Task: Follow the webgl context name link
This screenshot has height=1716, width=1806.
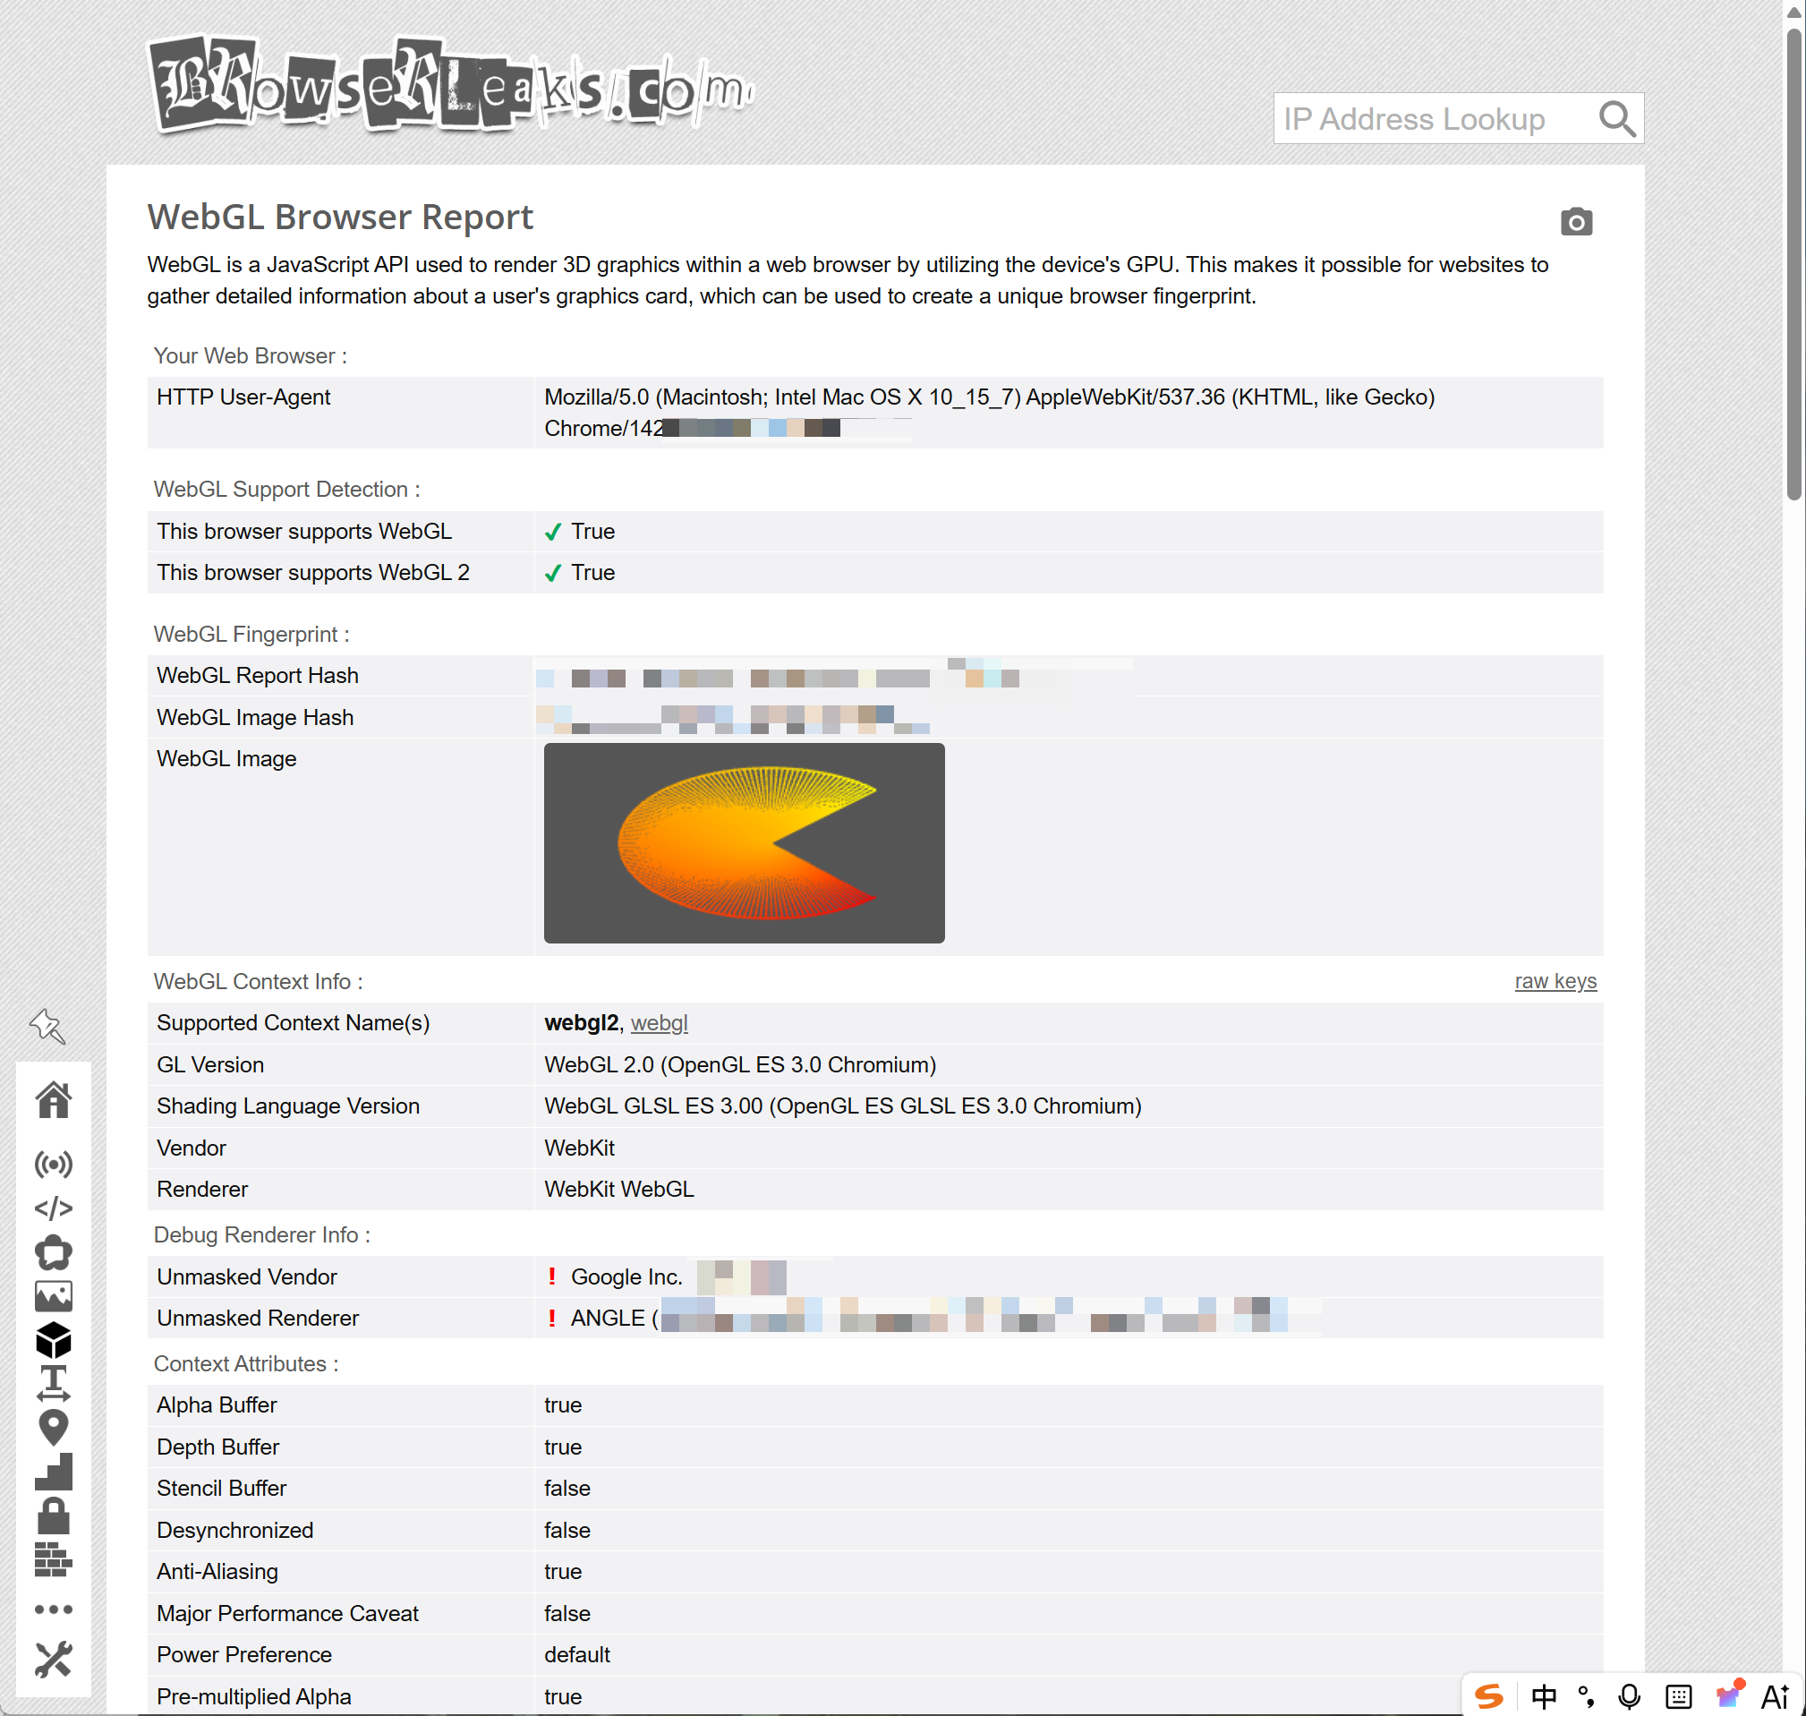Action: click(660, 1022)
